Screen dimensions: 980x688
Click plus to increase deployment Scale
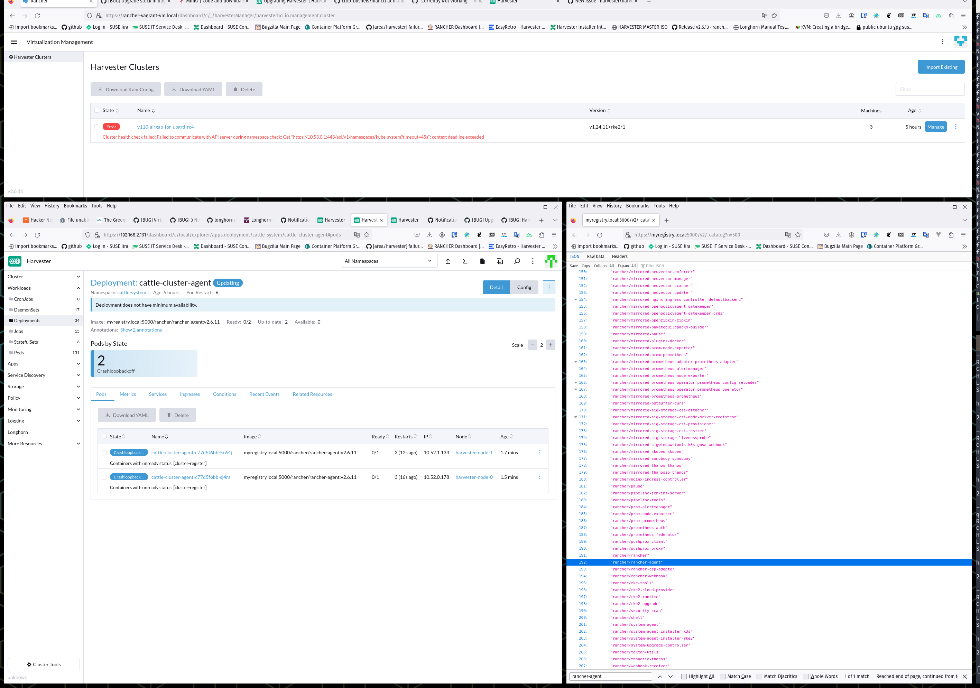(x=551, y=345)
